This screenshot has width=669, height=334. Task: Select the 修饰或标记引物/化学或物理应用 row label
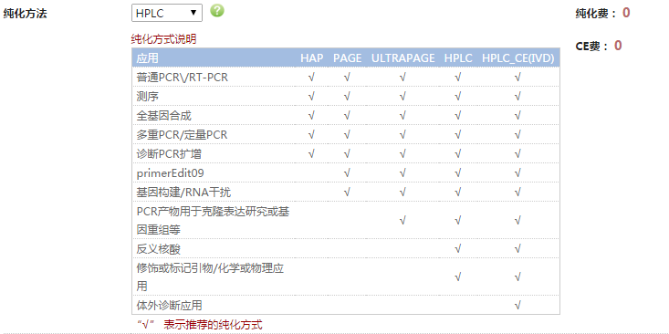(210, 277)
